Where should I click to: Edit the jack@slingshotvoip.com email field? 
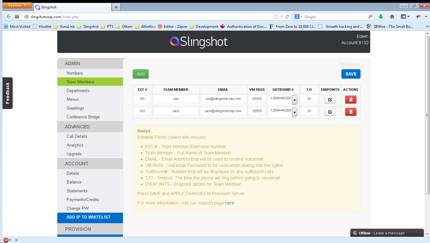point(223,111)
